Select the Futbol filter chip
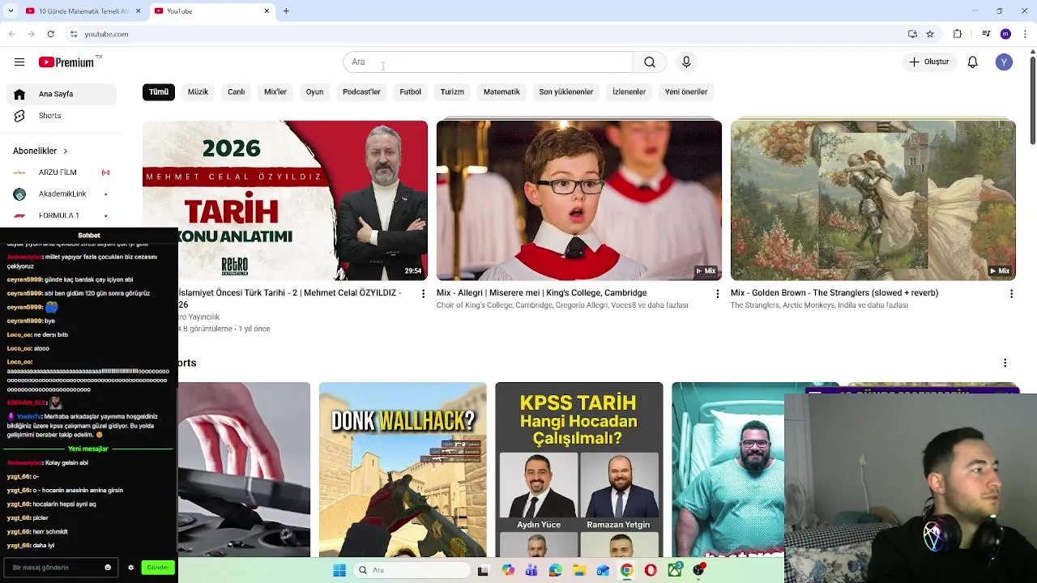The height and width of the screenshot is (583, 1037). click(x=410, y=92)
